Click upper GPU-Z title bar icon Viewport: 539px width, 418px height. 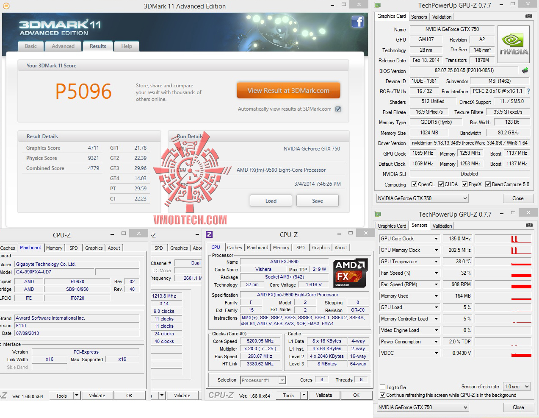coord(378,6)
